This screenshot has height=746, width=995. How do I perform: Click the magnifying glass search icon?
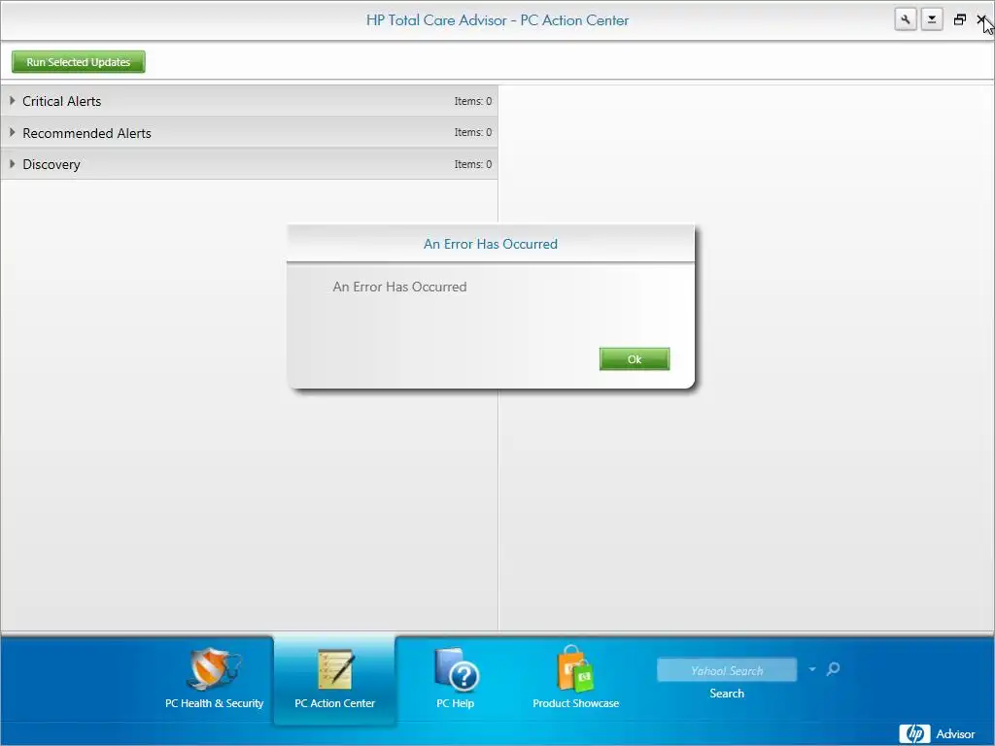click(x=833, y=669)
